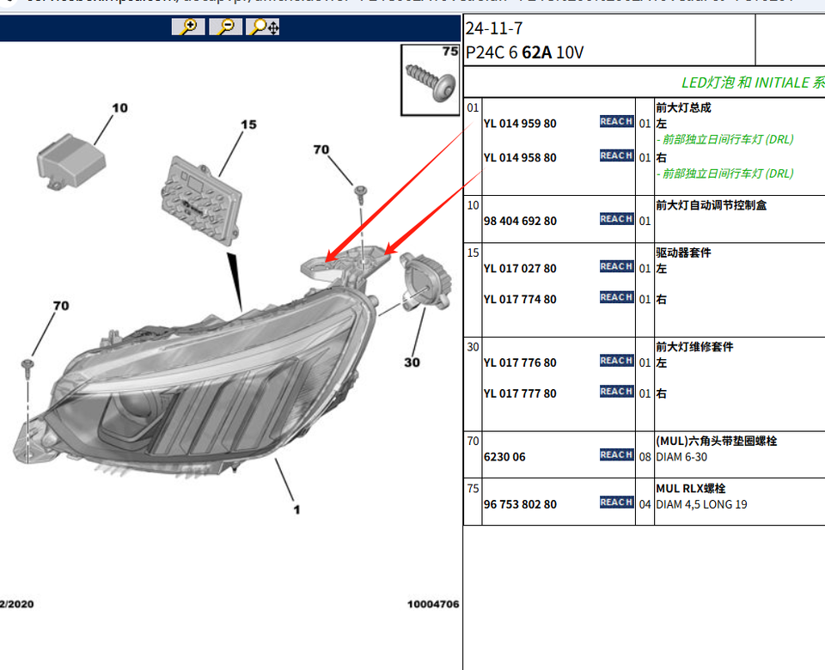
Task: Click REACH badge for part 98 404 692 80
Action: (616, 220)
